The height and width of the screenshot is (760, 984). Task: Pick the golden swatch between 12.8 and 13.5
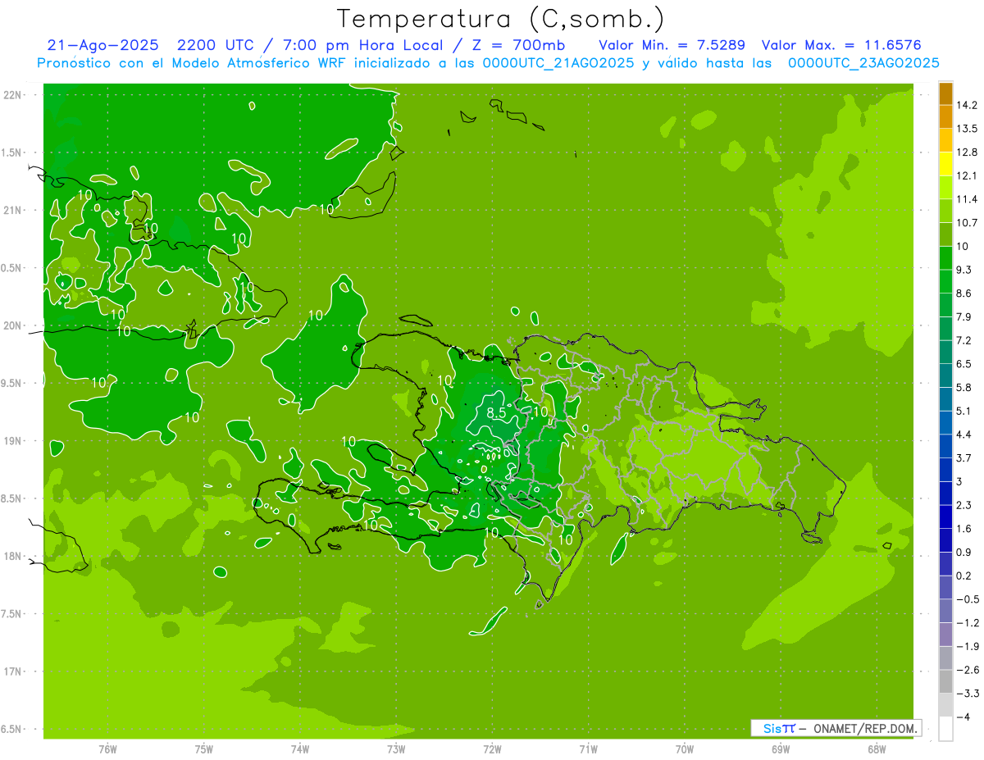(945, 140)
